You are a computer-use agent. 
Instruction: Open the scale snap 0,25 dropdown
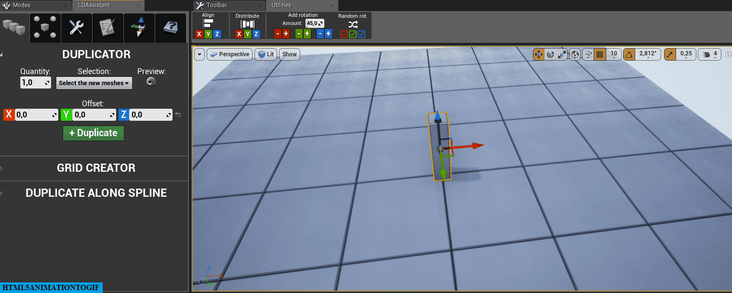pos(686,54)
